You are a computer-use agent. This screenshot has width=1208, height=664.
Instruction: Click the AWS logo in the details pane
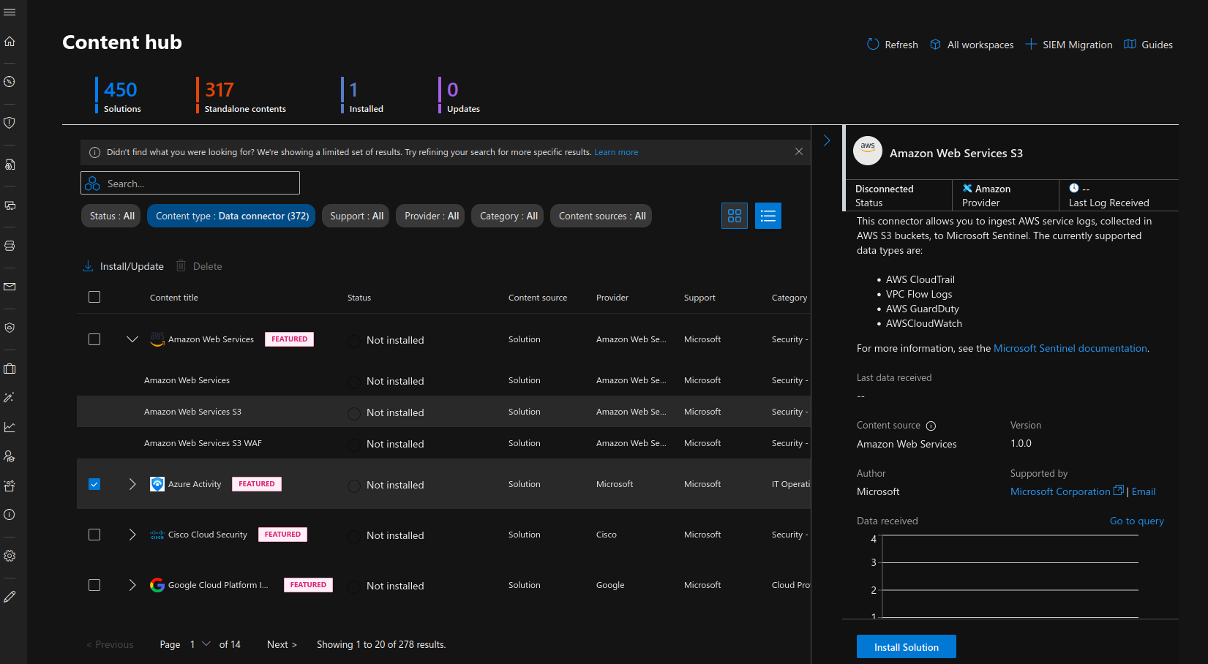click(x=867, y=151)
